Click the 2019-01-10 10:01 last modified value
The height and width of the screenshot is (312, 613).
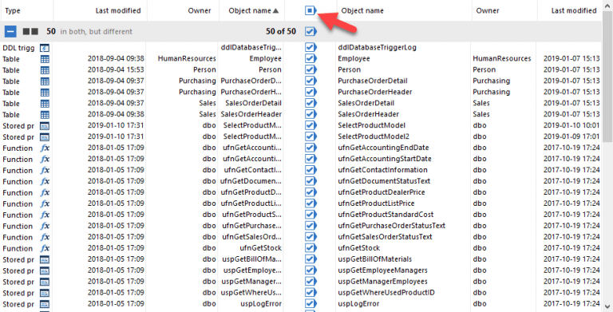coord(571,125)
